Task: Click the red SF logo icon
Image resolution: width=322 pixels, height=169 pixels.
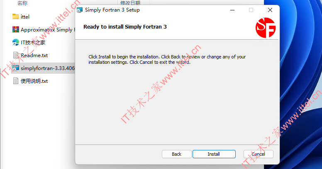Action: click(x=266, y=28)
